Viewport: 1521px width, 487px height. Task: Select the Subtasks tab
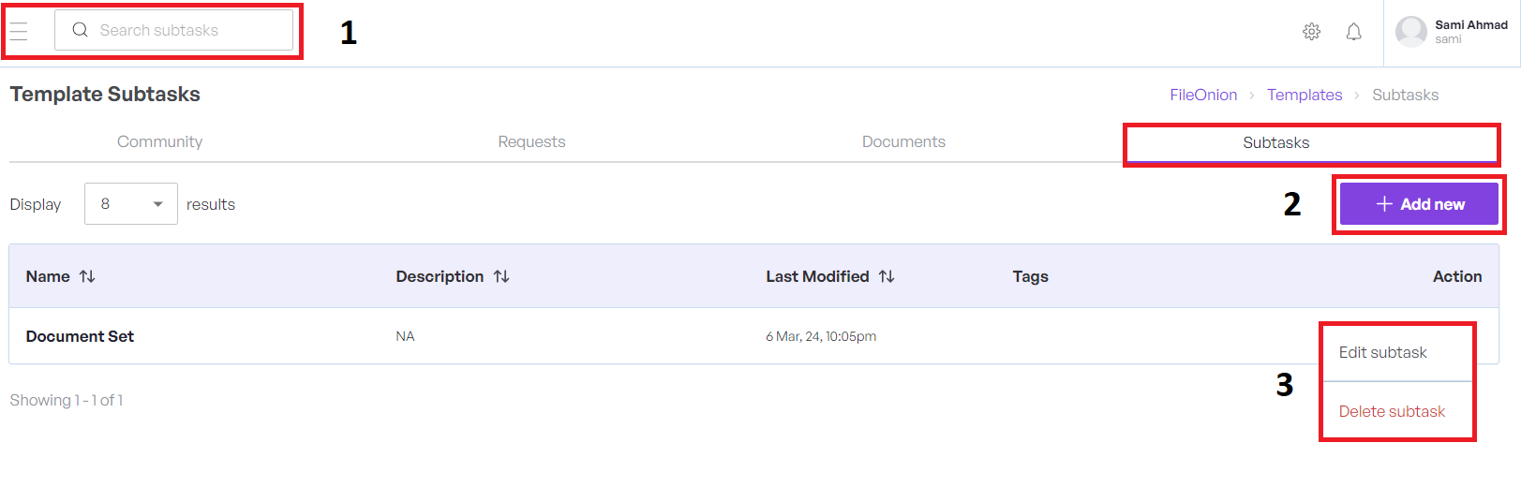coord(1275,142)
